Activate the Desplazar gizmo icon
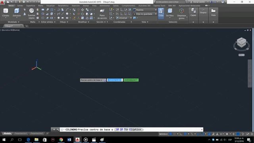254x143 pixels. (x=181, y=11)
